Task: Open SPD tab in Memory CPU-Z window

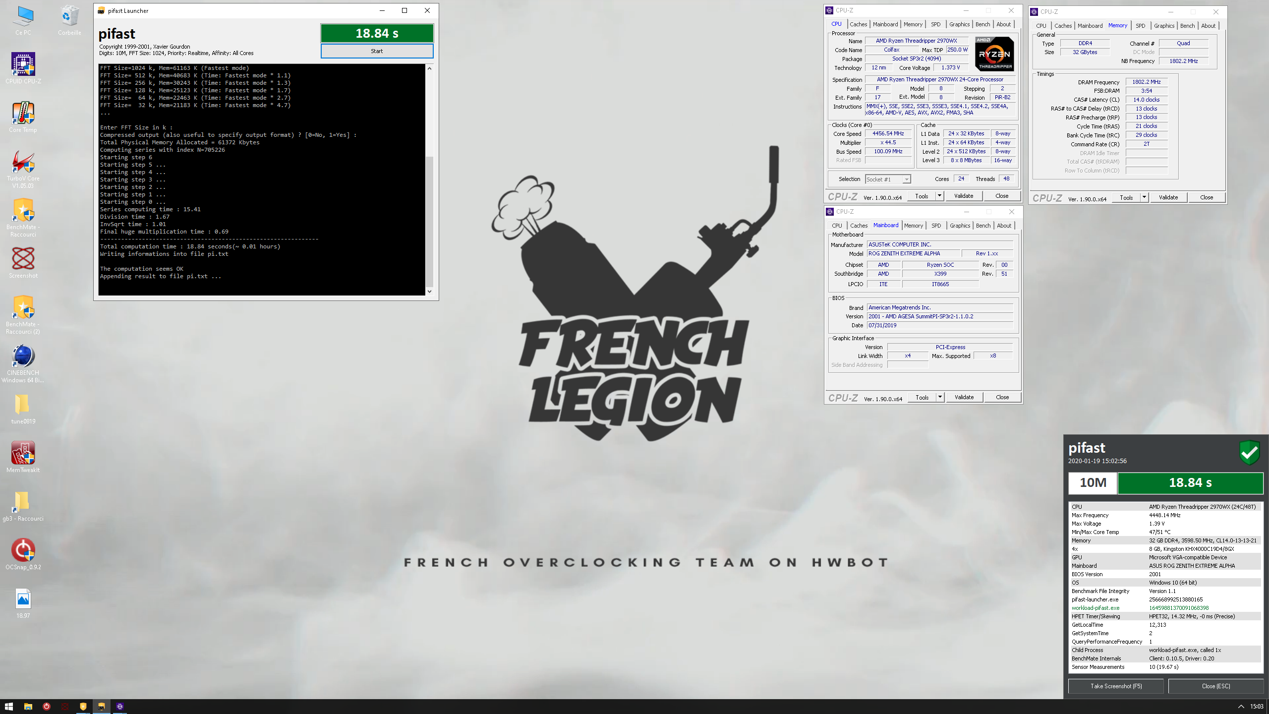Action: [x=1141, y=26]
